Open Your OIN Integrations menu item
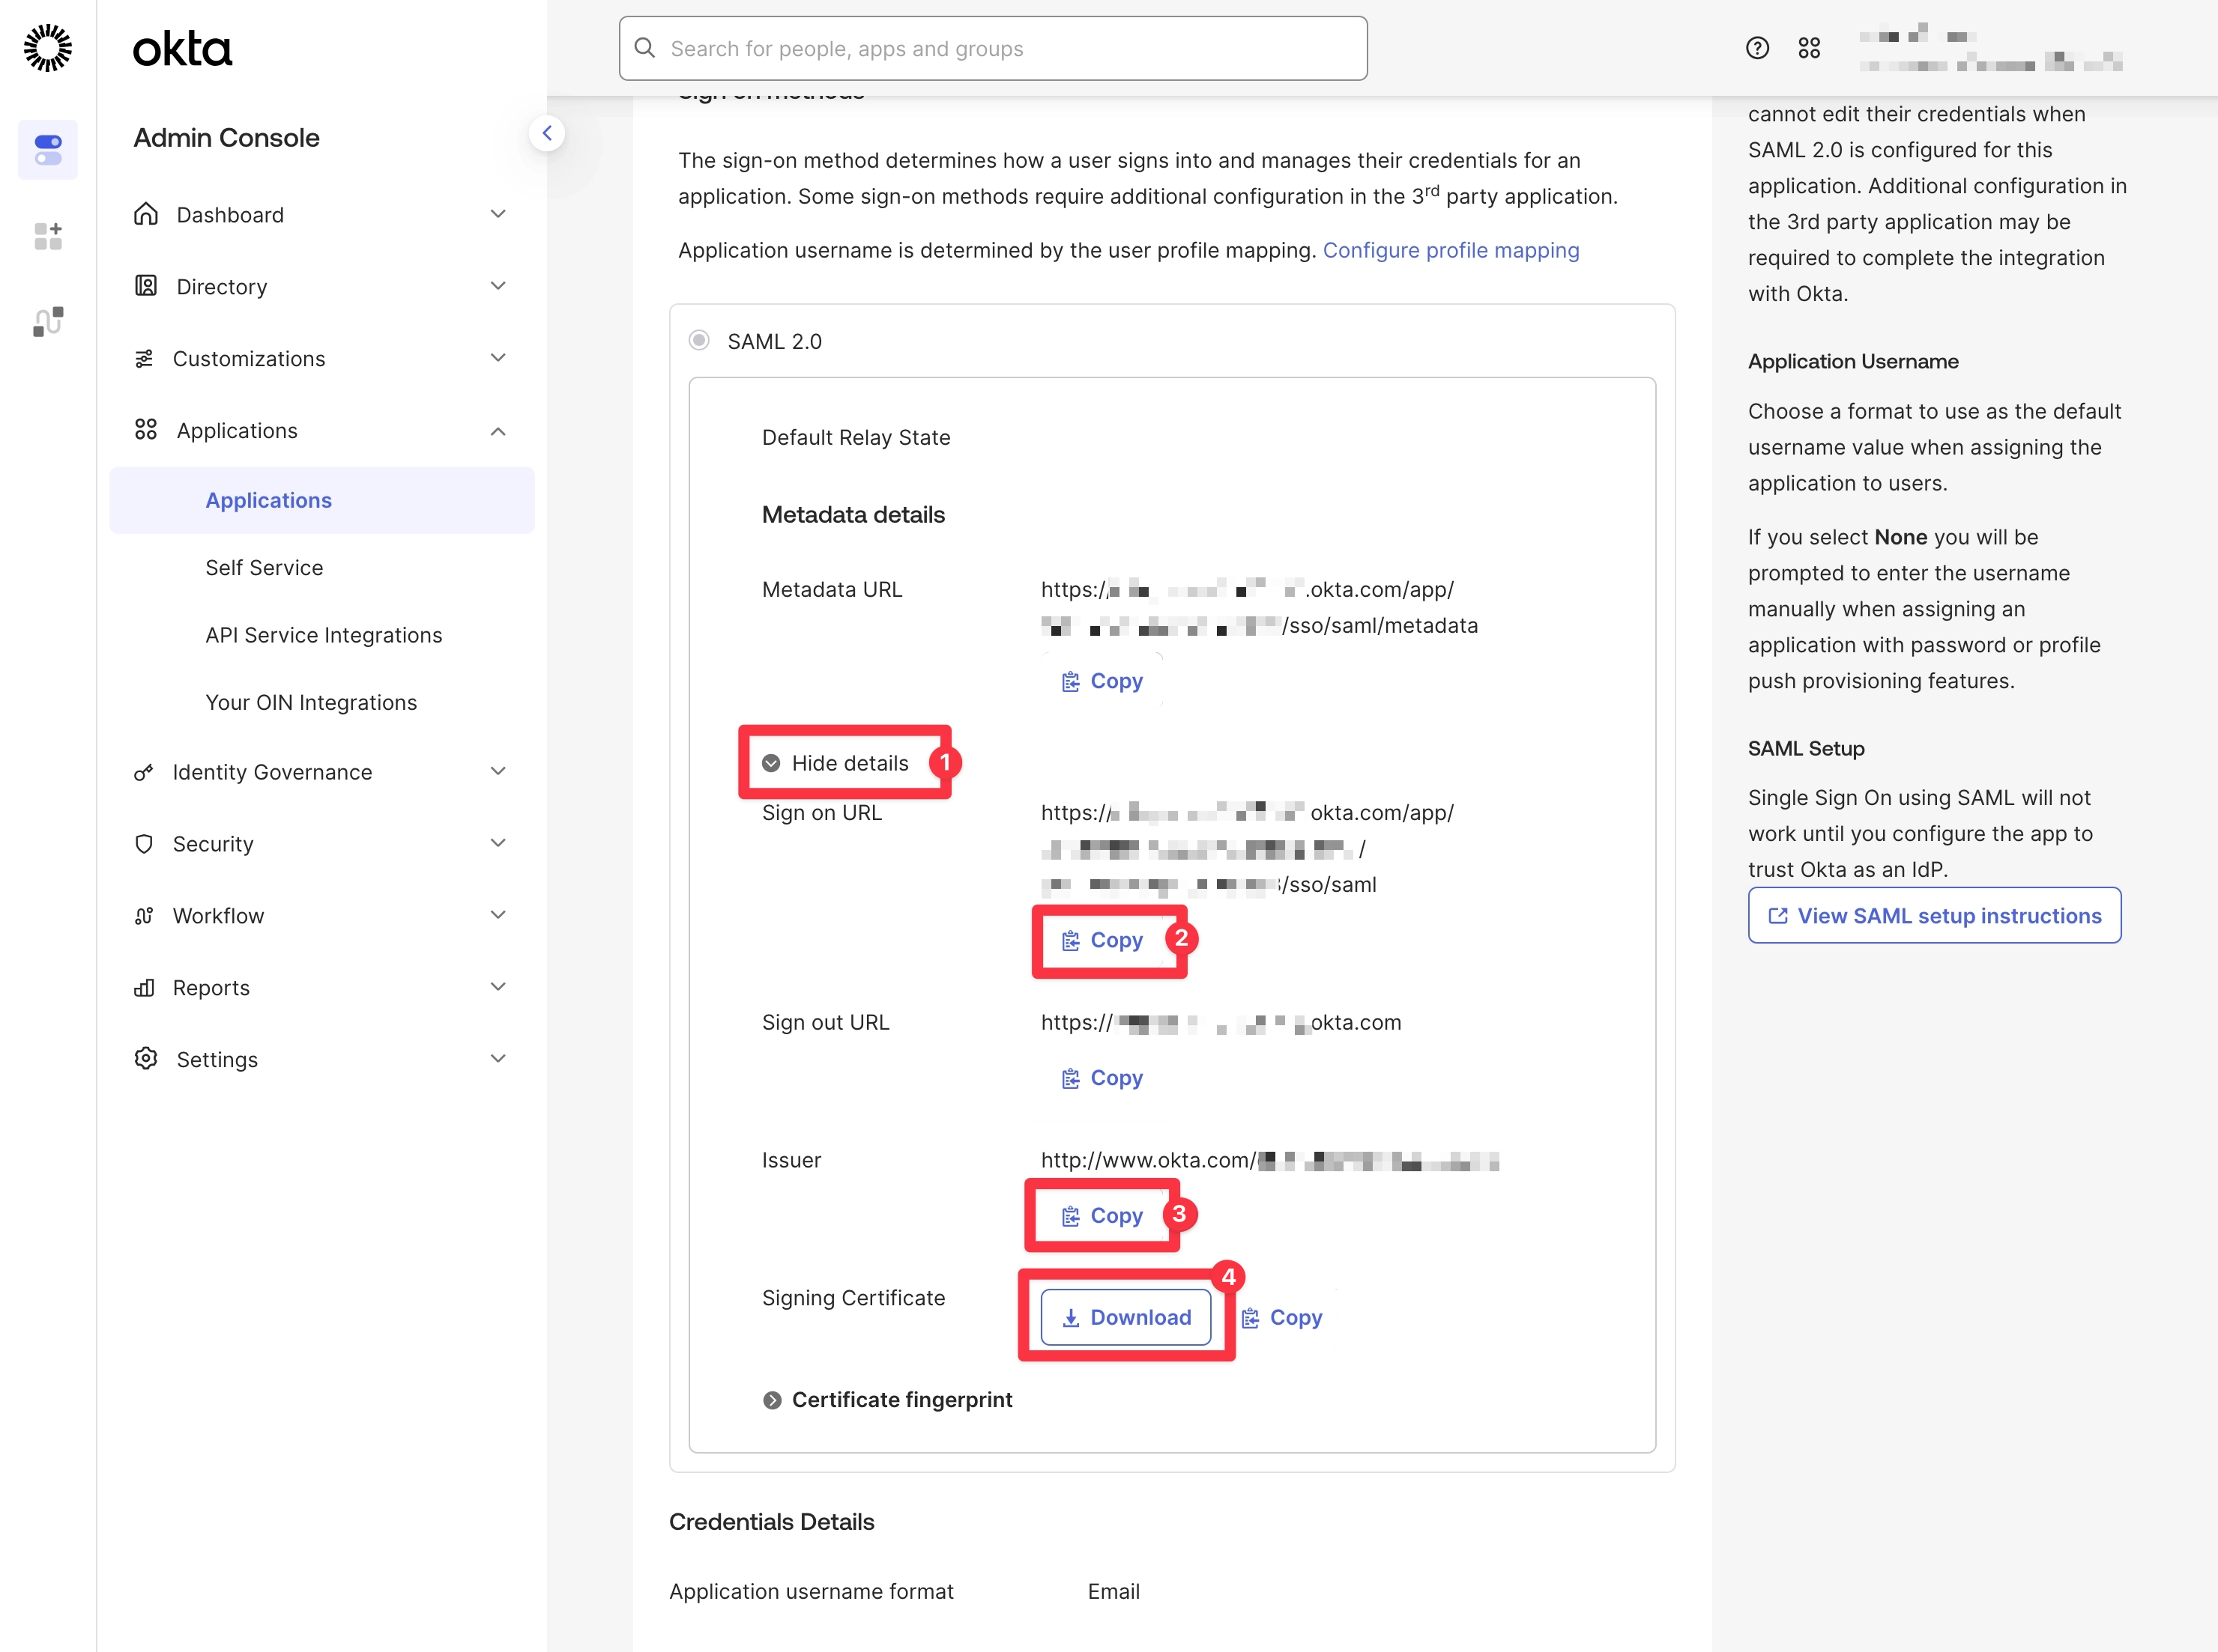This screenshot has width=2218, height=1652. 311,703
